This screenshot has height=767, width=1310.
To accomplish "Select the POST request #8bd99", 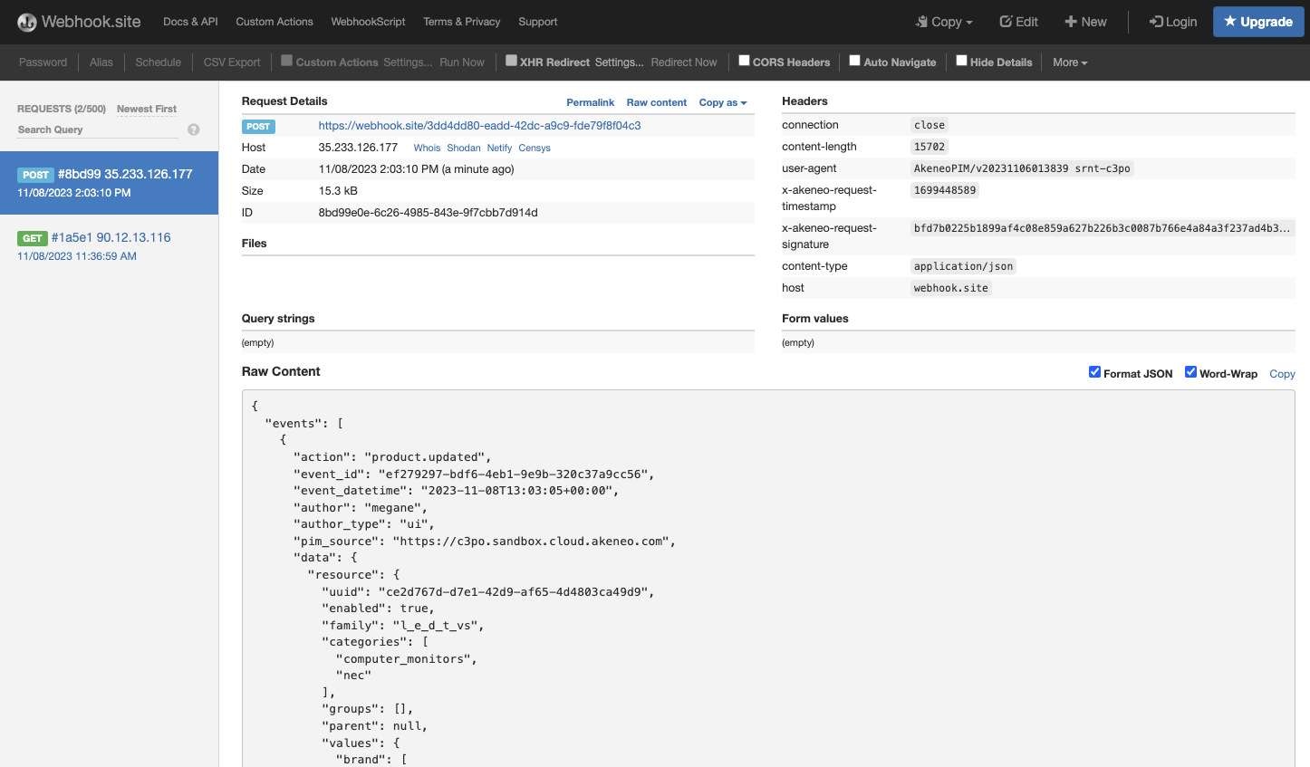I will coord(109,183).
